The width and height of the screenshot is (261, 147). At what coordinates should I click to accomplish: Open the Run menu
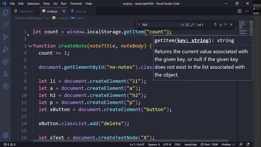64,4
